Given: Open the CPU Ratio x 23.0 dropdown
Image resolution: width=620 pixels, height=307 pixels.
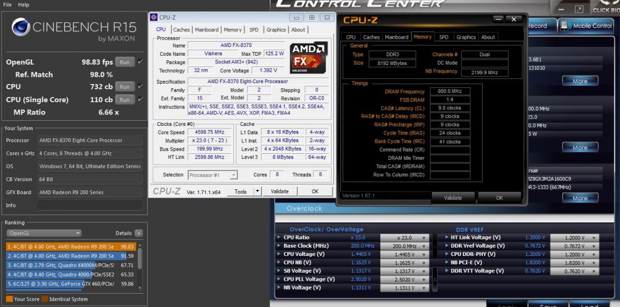Looking at the screenshot, I should tap(405, 238).
